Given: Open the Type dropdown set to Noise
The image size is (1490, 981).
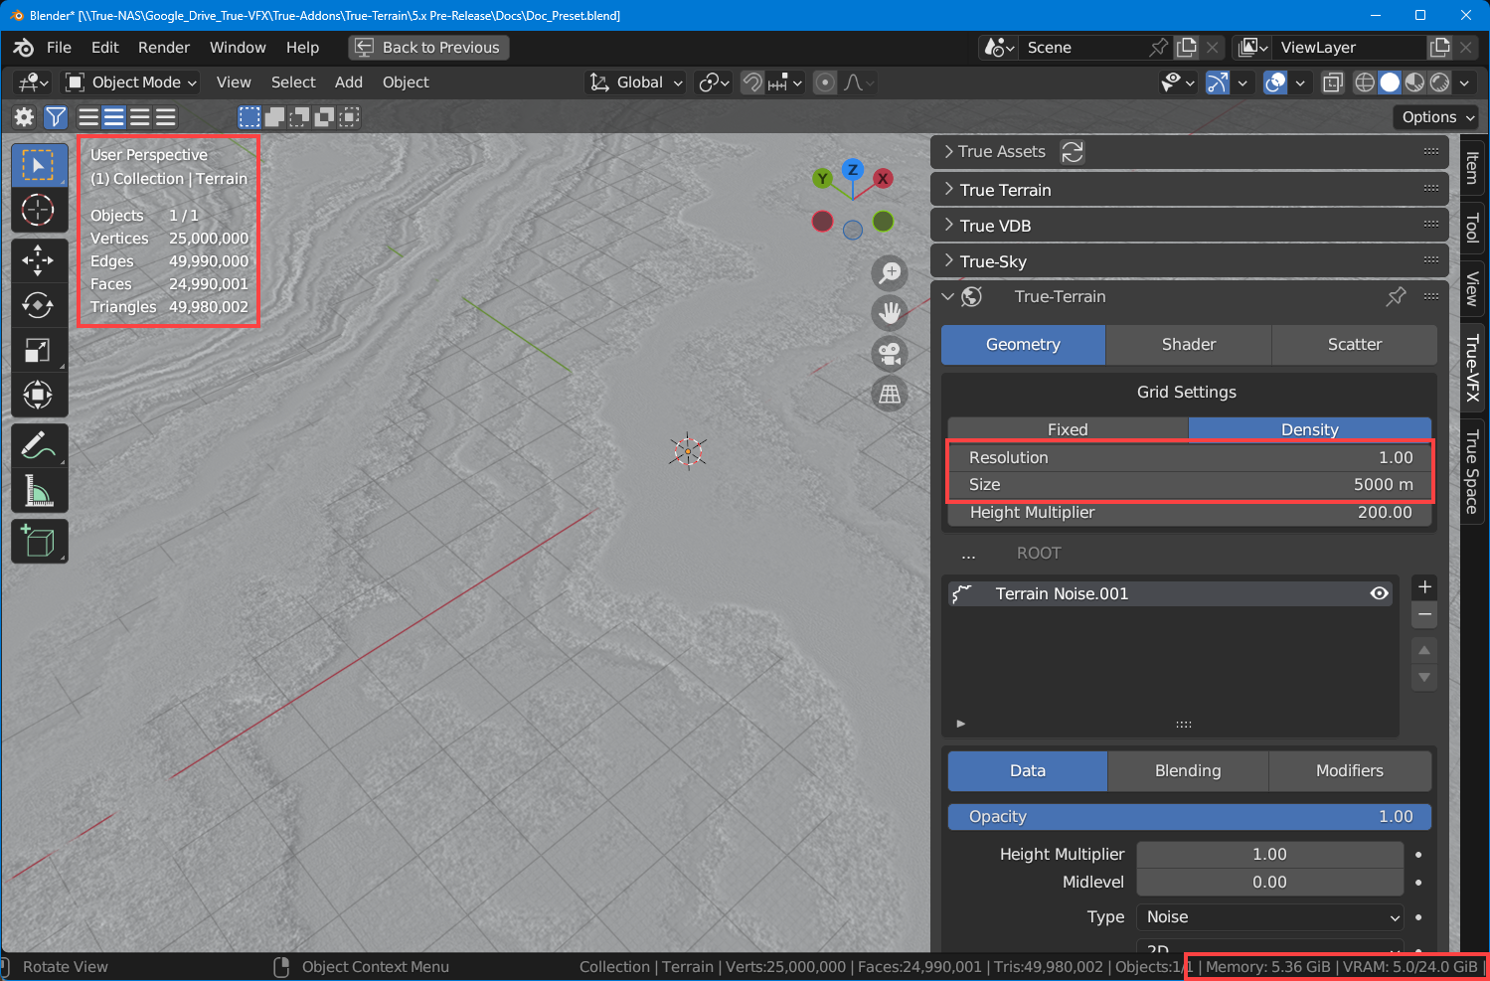Looking at the screenshot, I should (1270, 916).
